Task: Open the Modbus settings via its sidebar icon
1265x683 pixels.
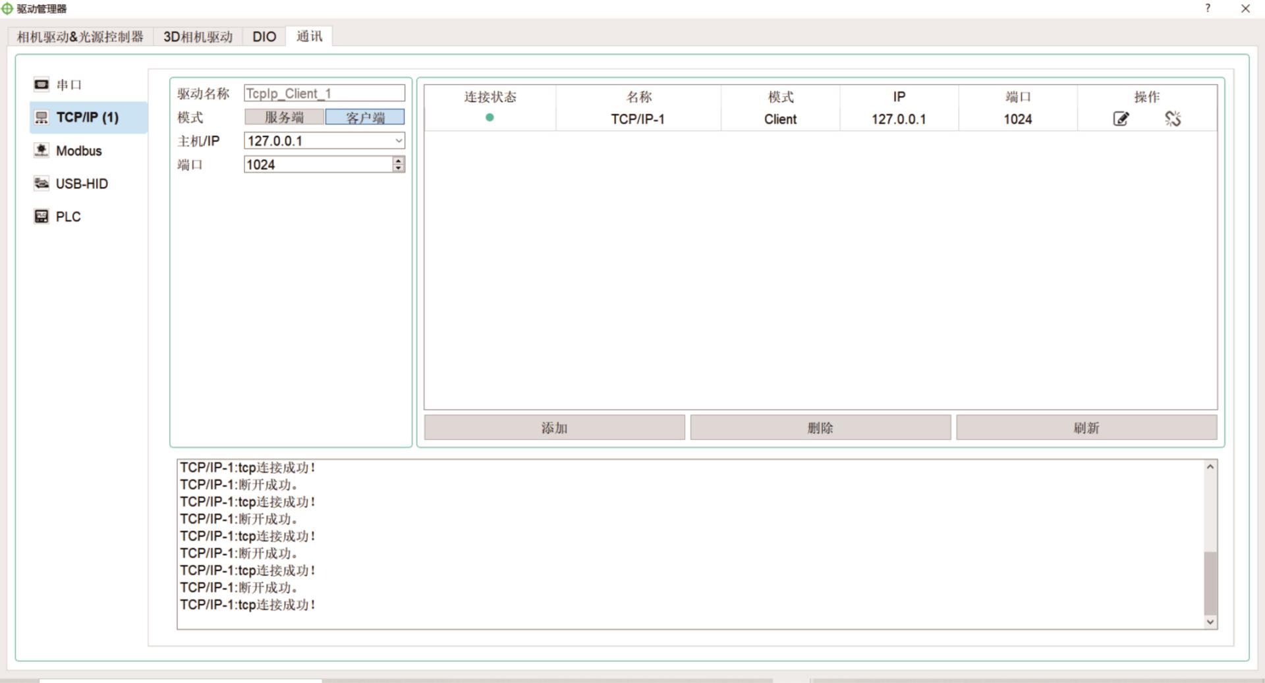Action: pos(41,150)
